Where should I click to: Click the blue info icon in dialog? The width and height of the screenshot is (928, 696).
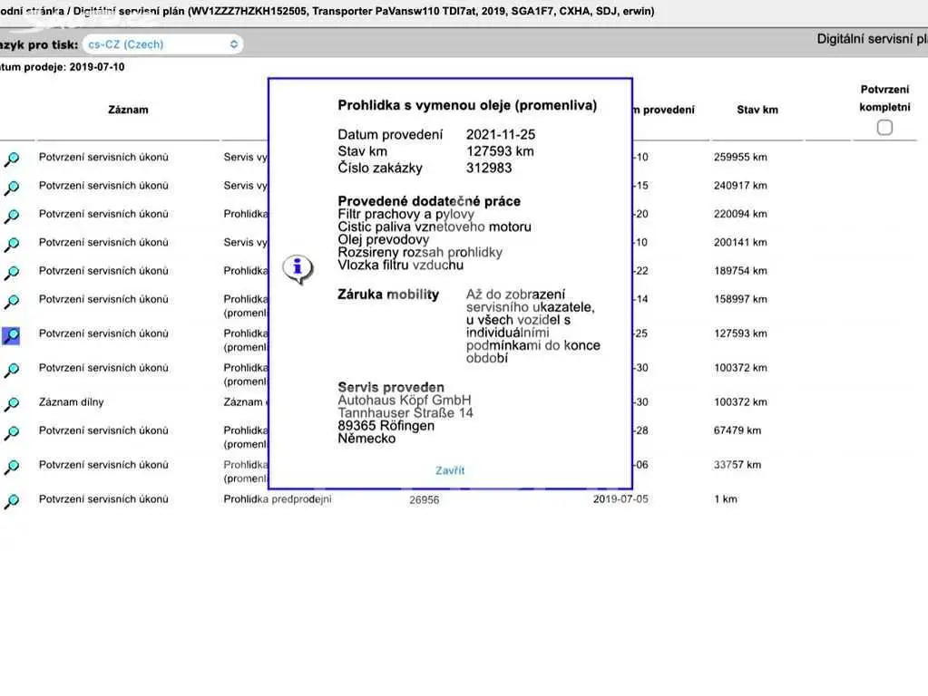[298, 269]
